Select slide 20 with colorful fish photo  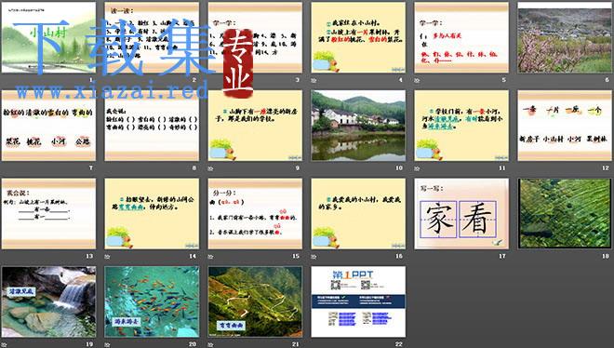tap(152, 301)
